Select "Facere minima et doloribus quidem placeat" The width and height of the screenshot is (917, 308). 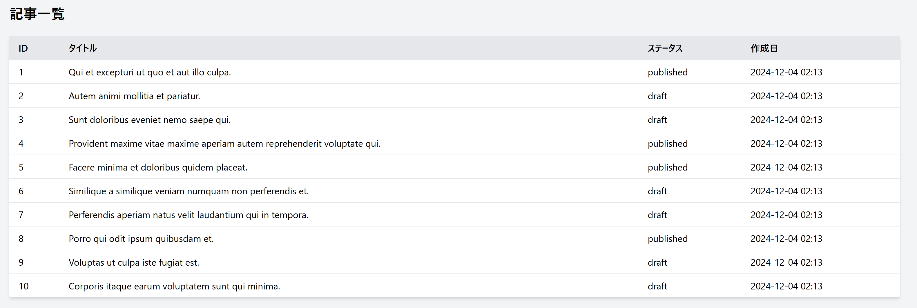[x=158, y=167]
